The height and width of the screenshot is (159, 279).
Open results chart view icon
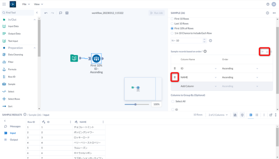coord(235,115)
